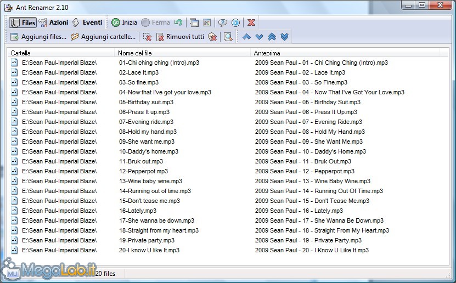Switch to the Files tab

[x=22, y=22]
